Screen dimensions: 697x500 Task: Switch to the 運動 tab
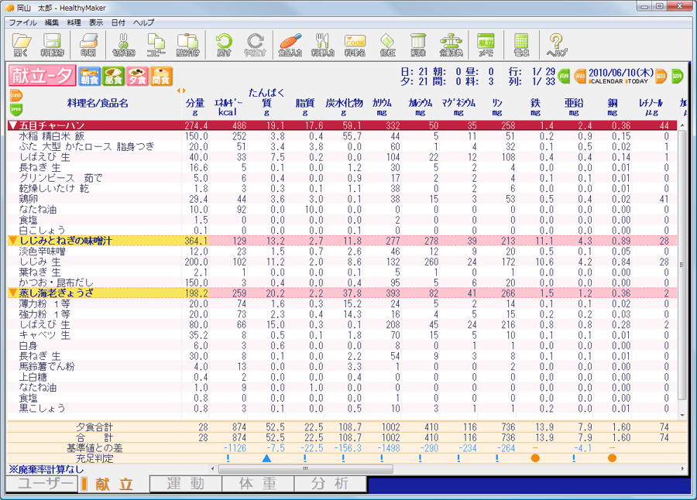click(x=186, y=484)
